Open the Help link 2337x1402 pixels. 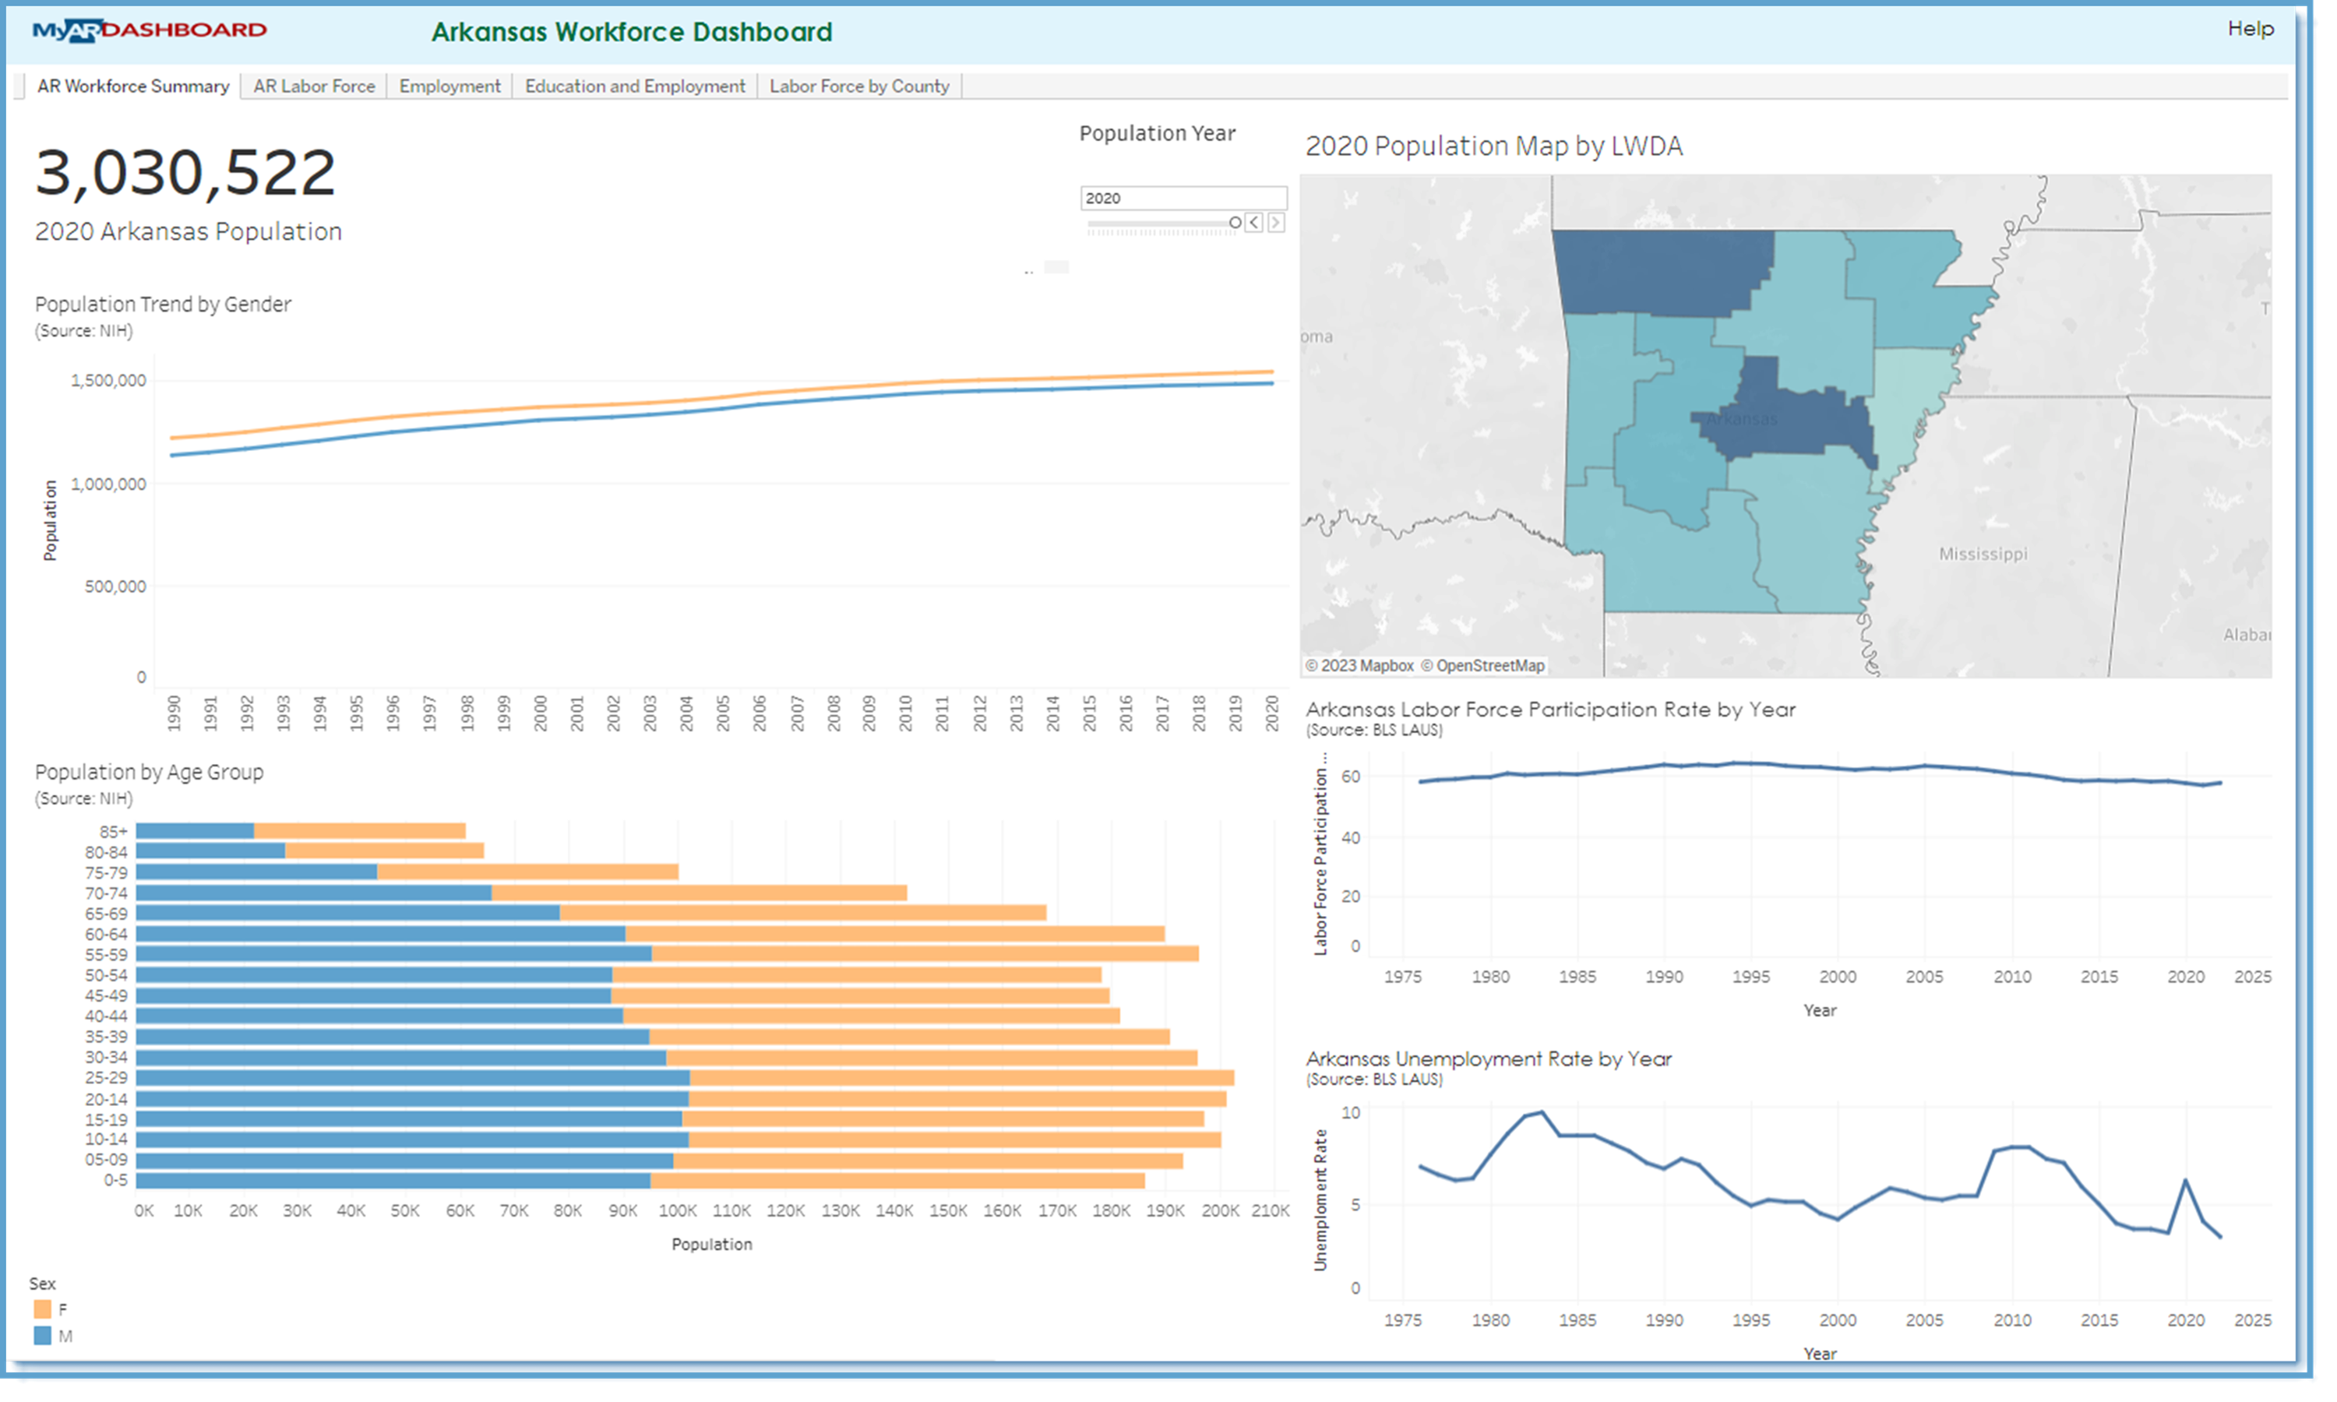[x=2251, y=30]
